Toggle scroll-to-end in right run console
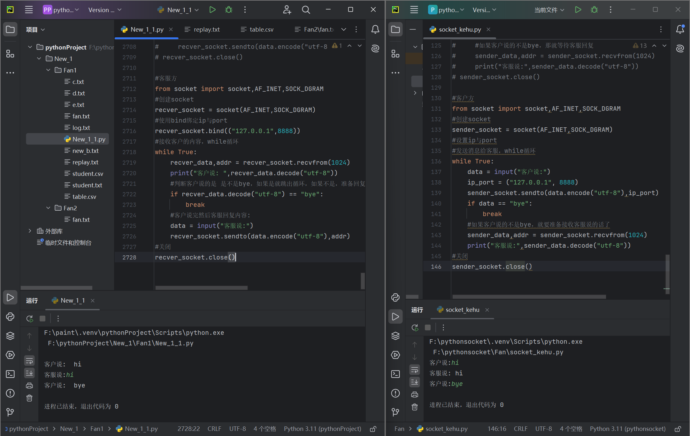Image resolution: width=690 pixels, height=436 pixels. 415,382
